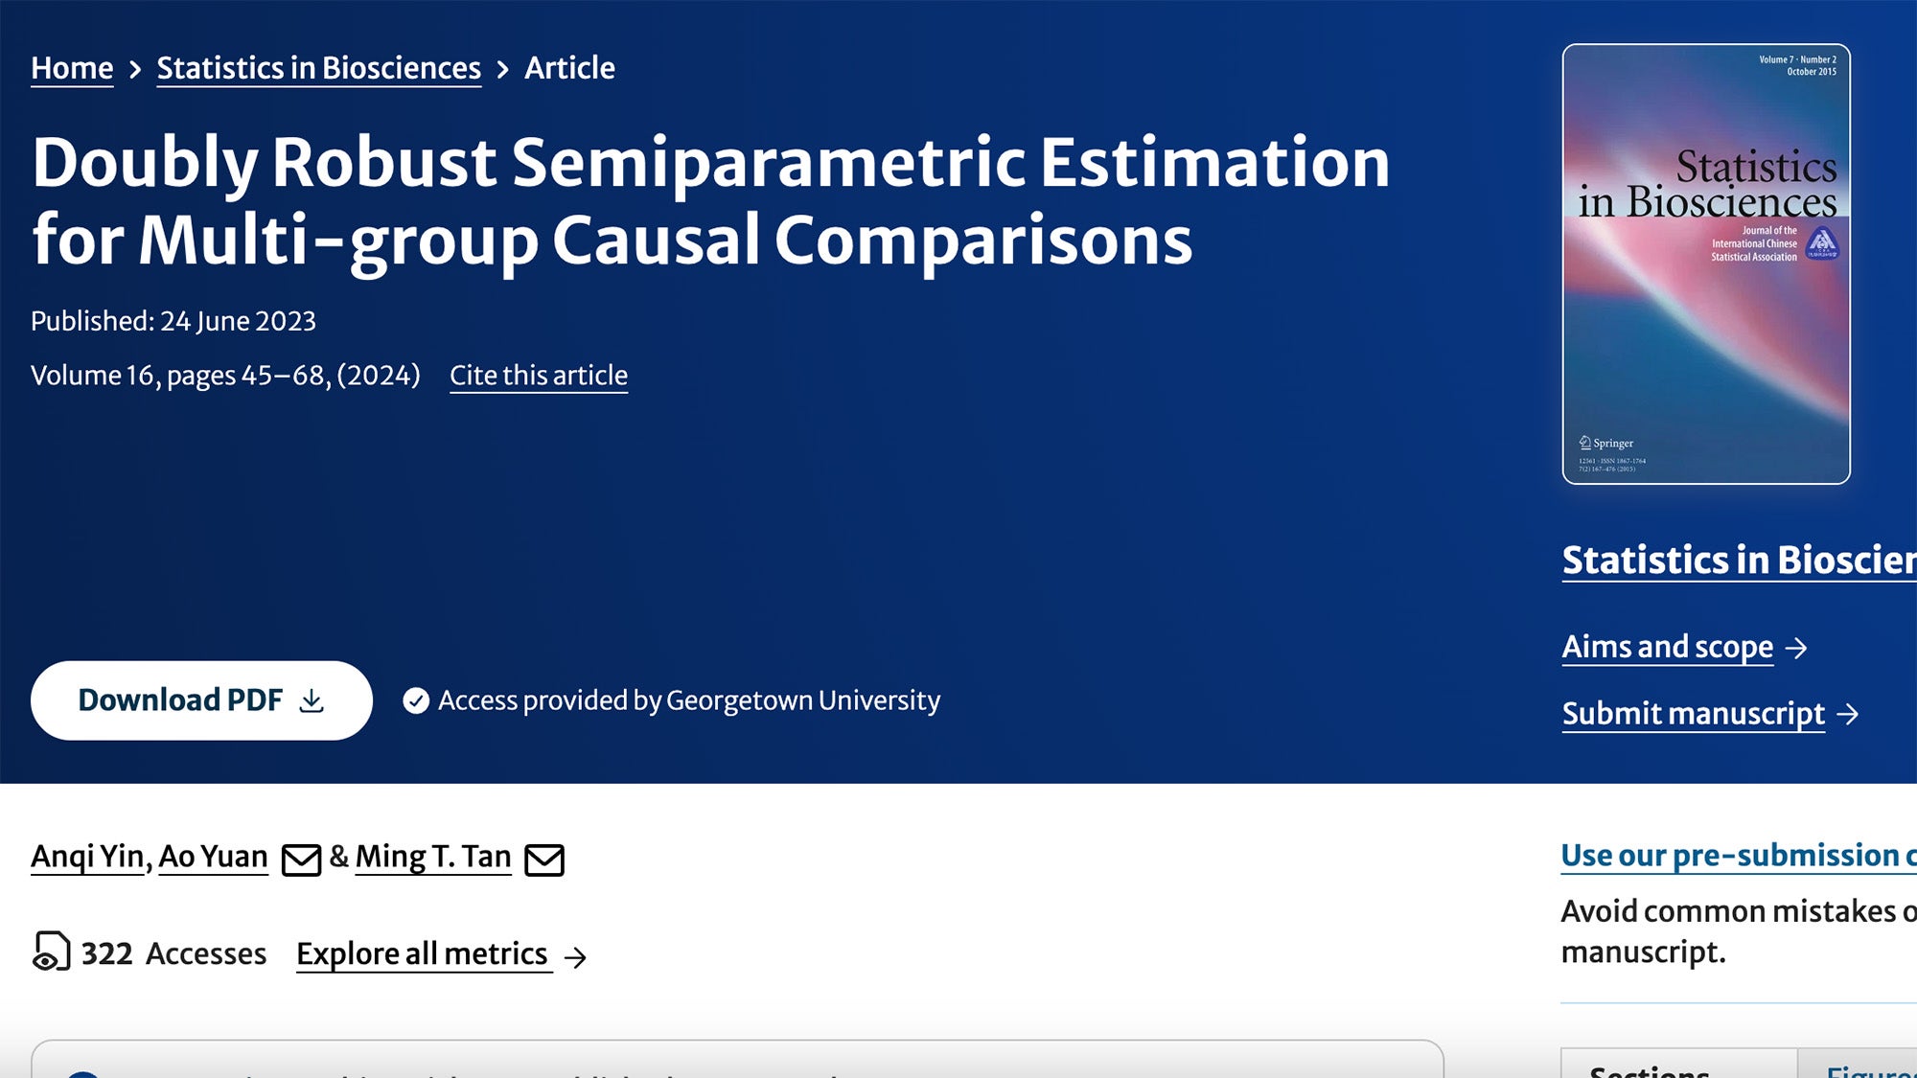Click the email icon next to Ao Yuan
Viewport: 1917px width, 1078px height.
[299, 857]
